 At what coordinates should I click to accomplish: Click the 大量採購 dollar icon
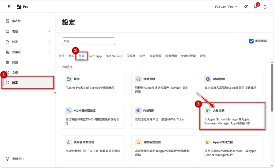(208, 111)
